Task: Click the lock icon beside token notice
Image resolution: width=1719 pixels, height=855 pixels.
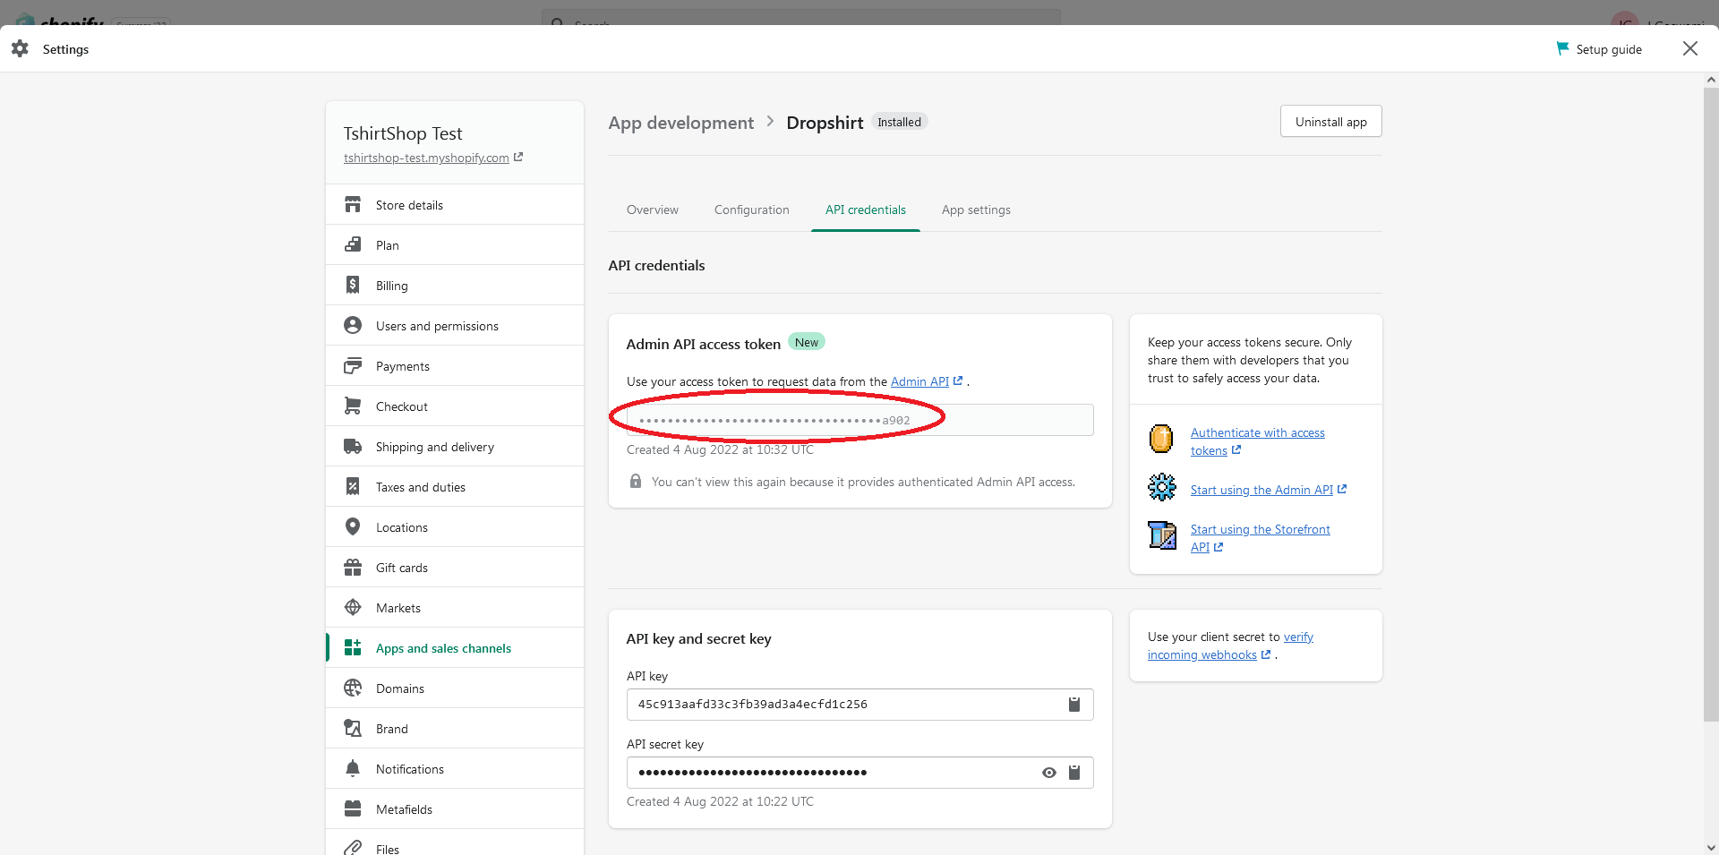Action: pos(636,481)
